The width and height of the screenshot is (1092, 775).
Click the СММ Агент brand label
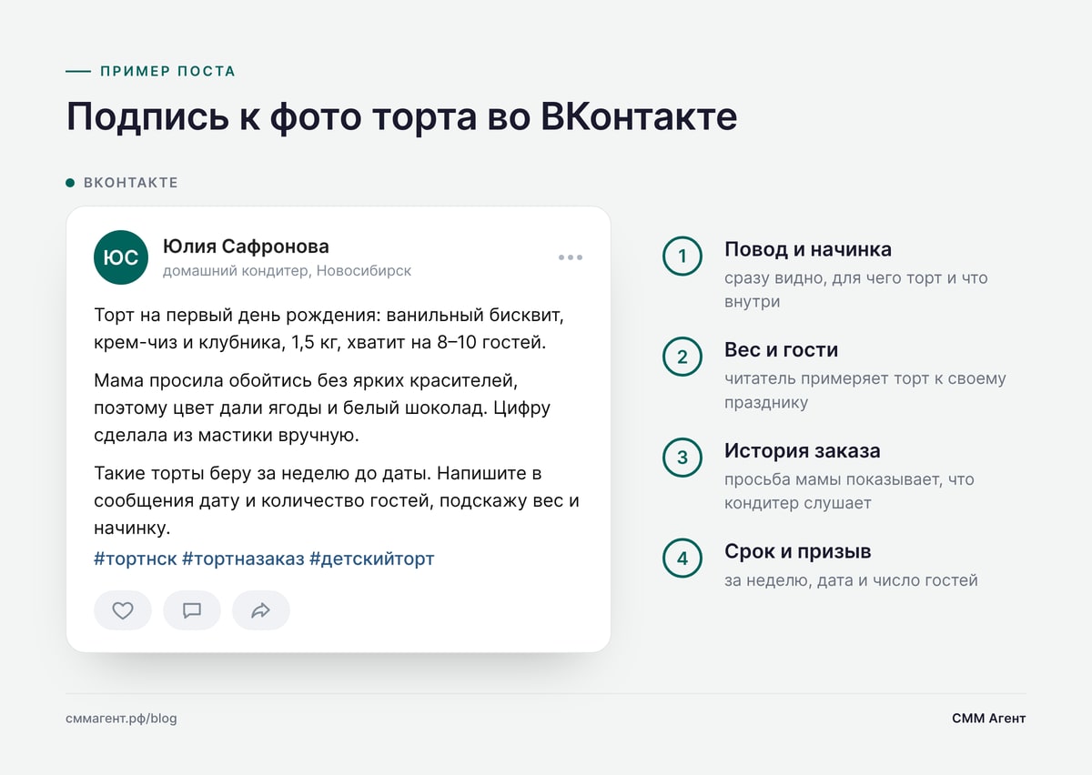(x=989, y=719)
